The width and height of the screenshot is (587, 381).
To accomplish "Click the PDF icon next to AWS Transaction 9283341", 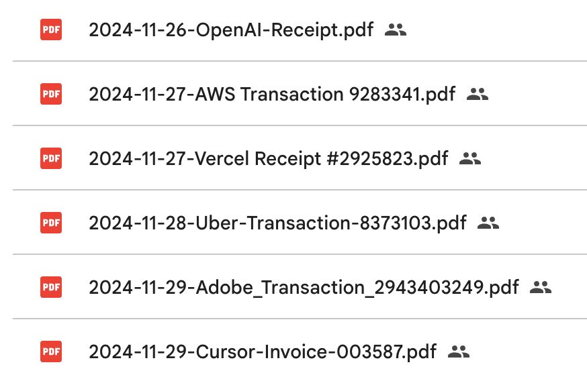I will [x=51, y=94].
